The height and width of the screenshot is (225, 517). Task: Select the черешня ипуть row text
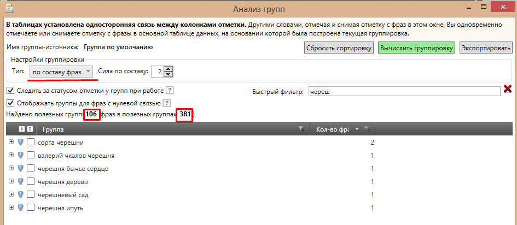coord(60,209)
